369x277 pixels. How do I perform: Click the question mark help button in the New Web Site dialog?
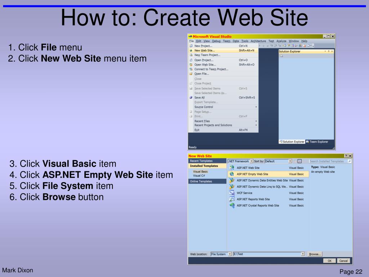[x=346, y=156]
